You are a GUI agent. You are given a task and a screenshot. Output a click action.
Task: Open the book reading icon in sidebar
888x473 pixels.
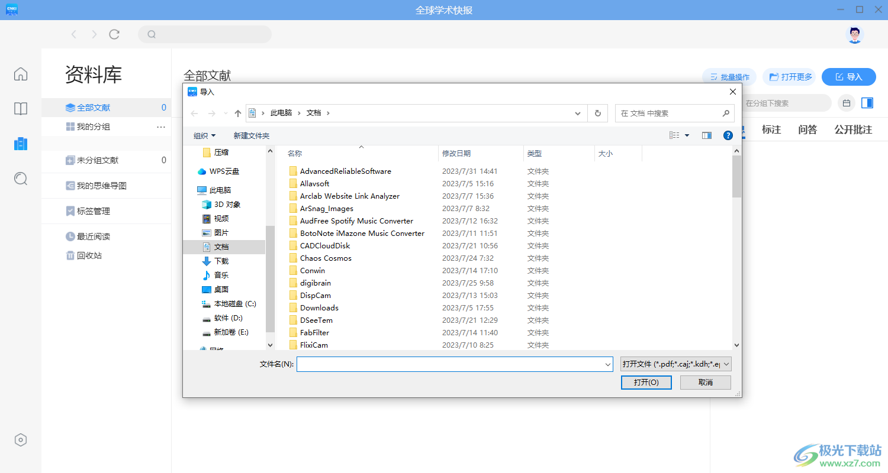coord(21,109)
